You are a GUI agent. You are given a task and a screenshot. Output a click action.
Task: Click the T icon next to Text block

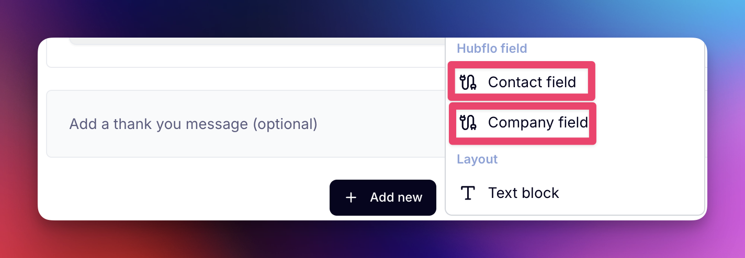[468, 193]
